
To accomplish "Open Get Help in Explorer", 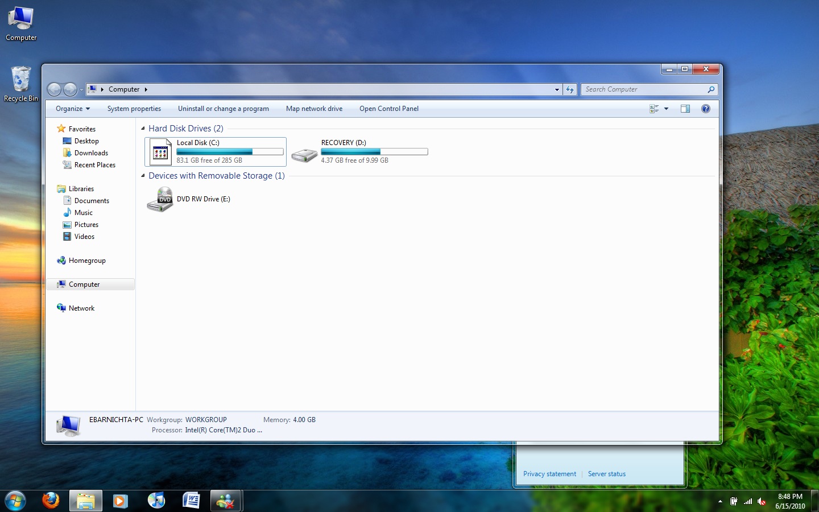I will point(706,108).
